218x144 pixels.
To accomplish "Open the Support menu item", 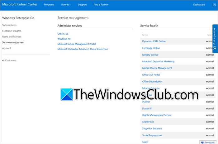I will coord(82,5).
